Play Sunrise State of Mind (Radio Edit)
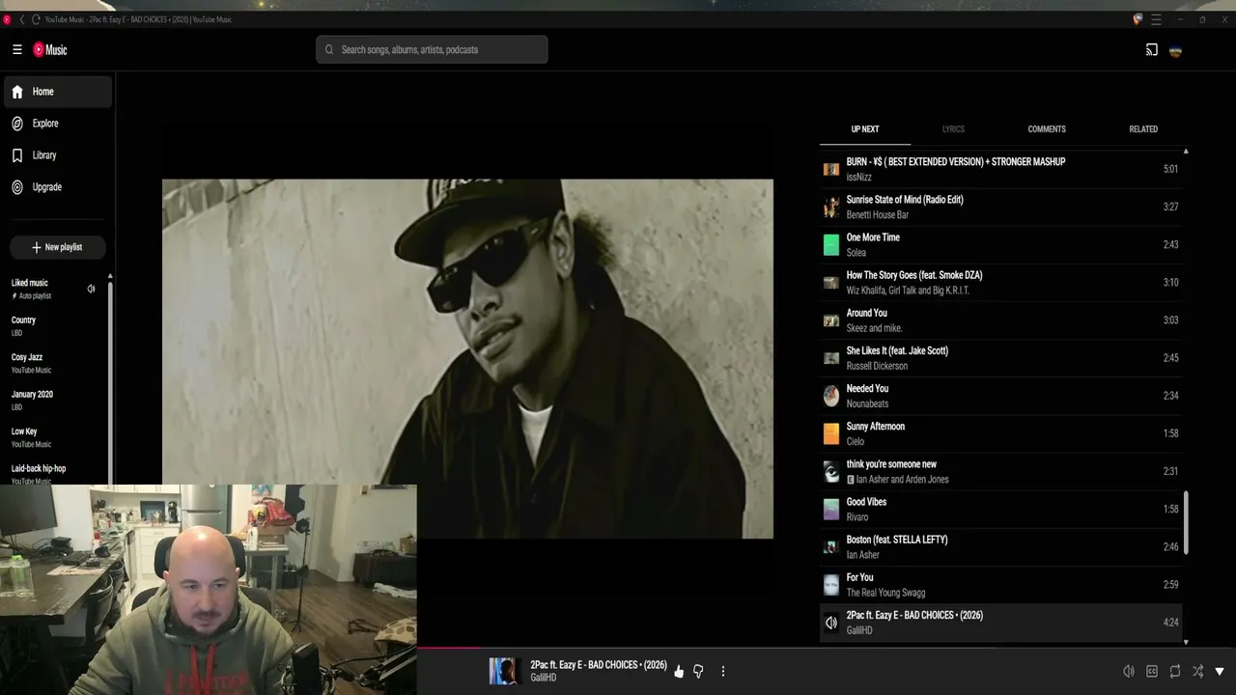1236x695 pixels. [1000, 207]
